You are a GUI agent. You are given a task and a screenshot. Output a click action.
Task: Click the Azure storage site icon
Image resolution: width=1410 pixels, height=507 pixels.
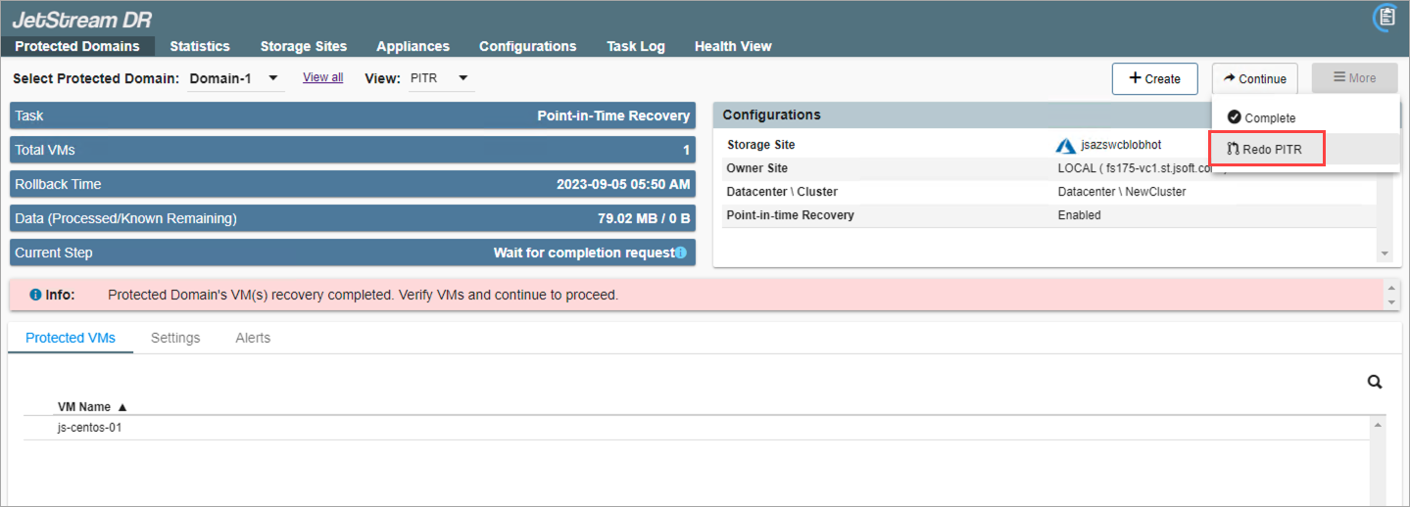1065,146
